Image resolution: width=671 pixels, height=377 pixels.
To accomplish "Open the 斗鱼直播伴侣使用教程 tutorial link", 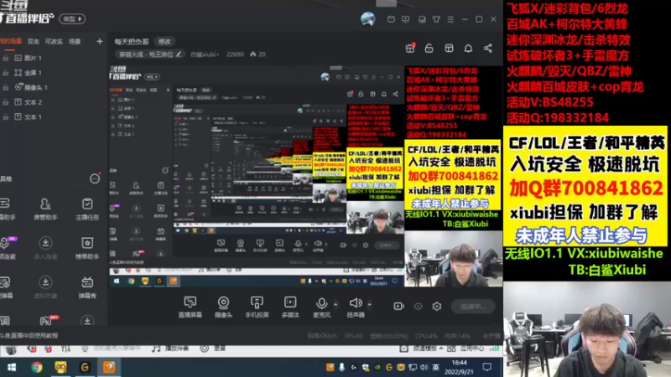I will 29,336.
